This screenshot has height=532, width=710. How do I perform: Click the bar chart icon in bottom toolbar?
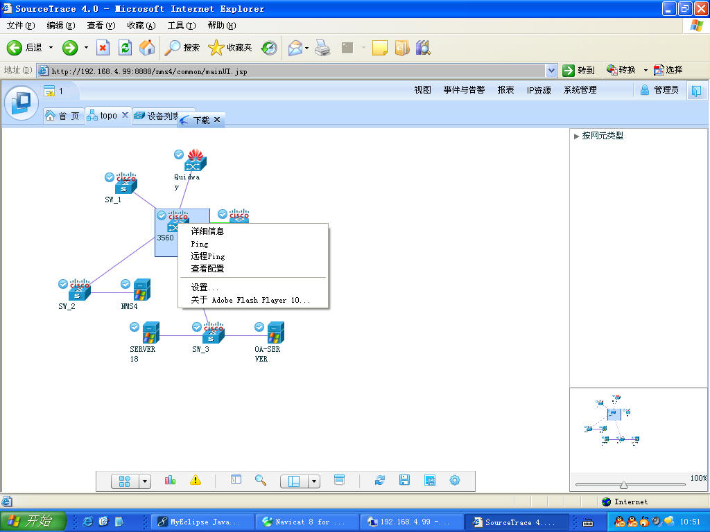click(x=171, y=480)
